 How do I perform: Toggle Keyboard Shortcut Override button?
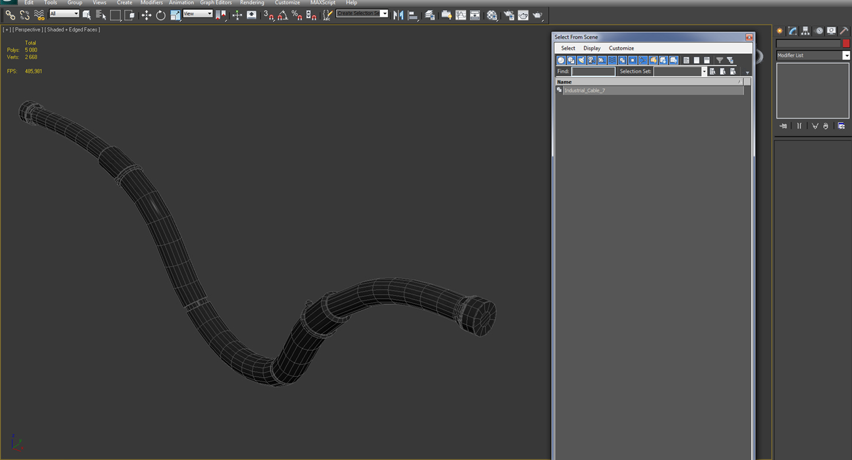[x=252, y=15]
